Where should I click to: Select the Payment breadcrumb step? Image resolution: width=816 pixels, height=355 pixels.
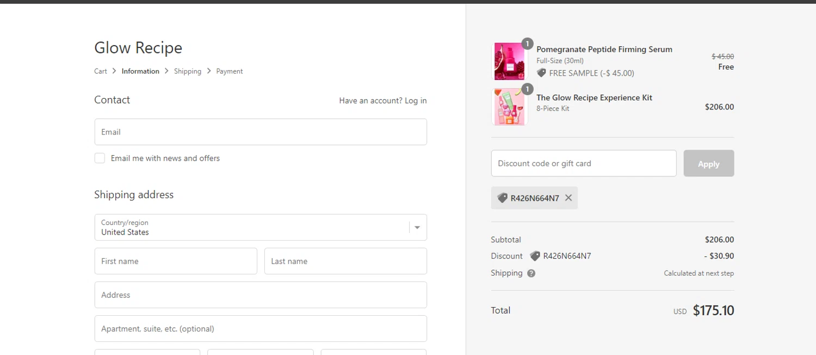pyautogui.click(x=230, y=71)
